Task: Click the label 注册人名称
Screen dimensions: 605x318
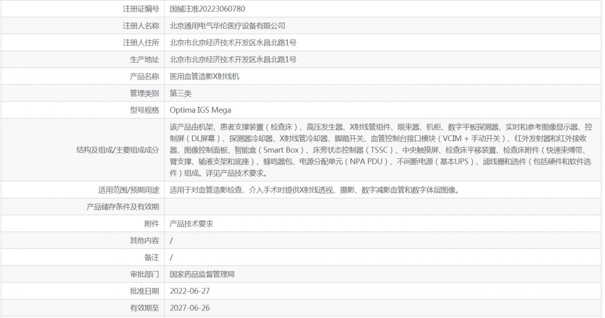Action: click(x=141, y=26)
